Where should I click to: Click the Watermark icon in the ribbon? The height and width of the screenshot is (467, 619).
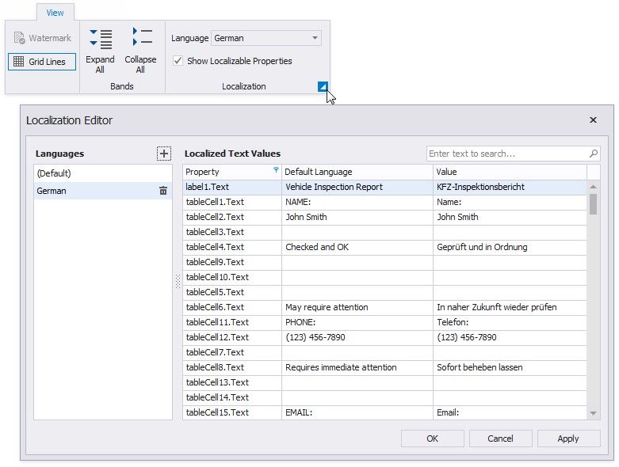point(20,38)
